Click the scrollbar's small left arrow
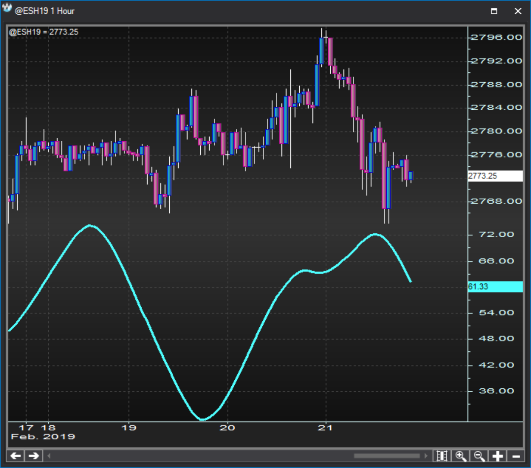 pyautogui.click(x=49, y=456)
